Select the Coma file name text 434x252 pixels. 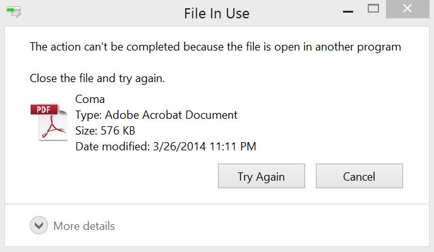pos(90,99)
